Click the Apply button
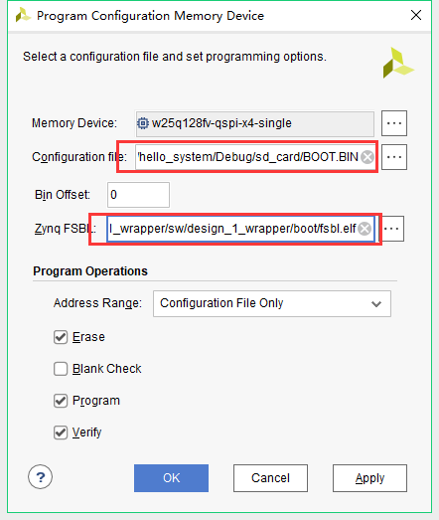 (369, 478)
